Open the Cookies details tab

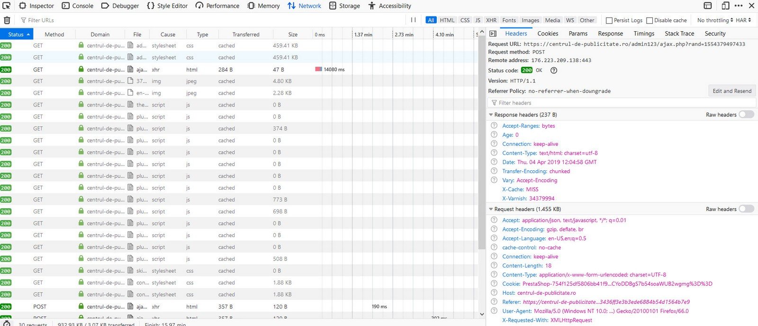click(548, 34)
